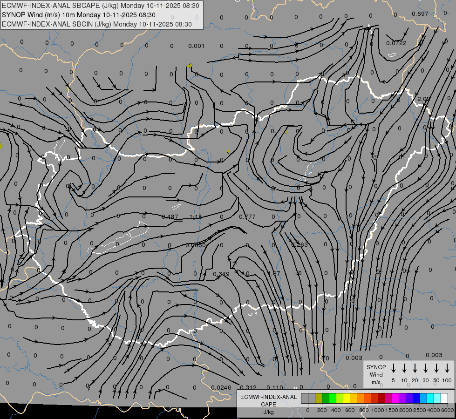Click the 800 tick label on the CAPE scale
456x419 pixels.
click(x=364, y=410)
